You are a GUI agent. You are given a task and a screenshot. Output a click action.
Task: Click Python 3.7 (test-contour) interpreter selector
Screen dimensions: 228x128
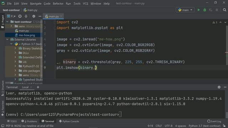[204, 126]
